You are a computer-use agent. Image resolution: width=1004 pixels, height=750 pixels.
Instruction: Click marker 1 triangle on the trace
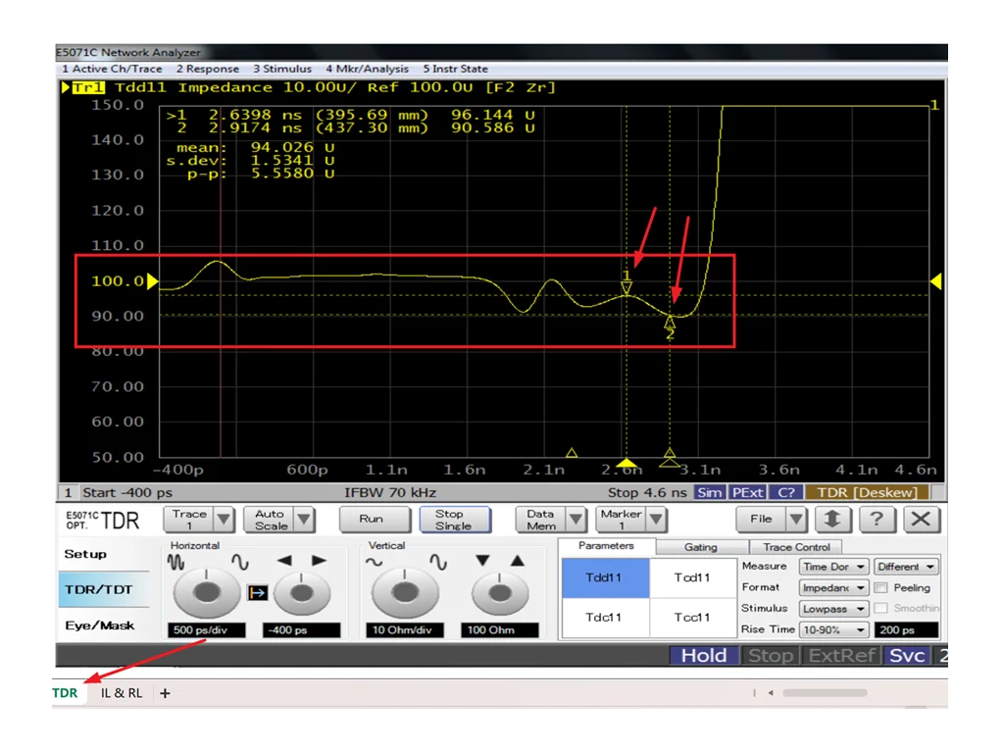(627, 288)
